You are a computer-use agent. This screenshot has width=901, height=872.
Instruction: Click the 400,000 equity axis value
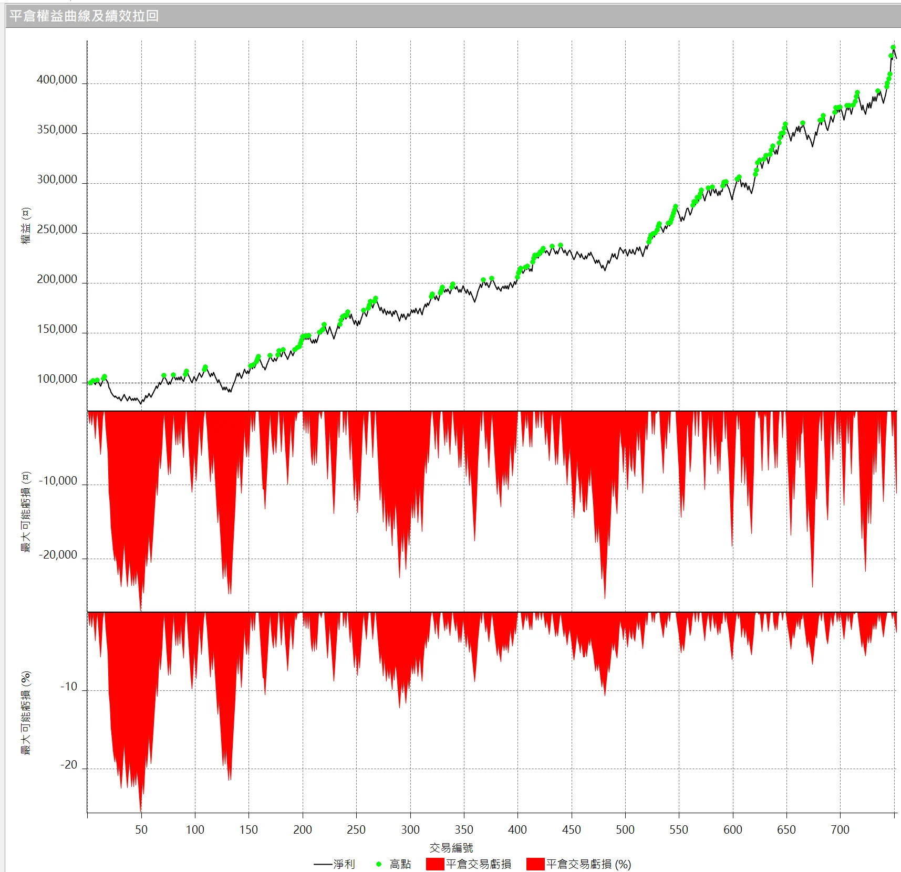tap(57, 80)
